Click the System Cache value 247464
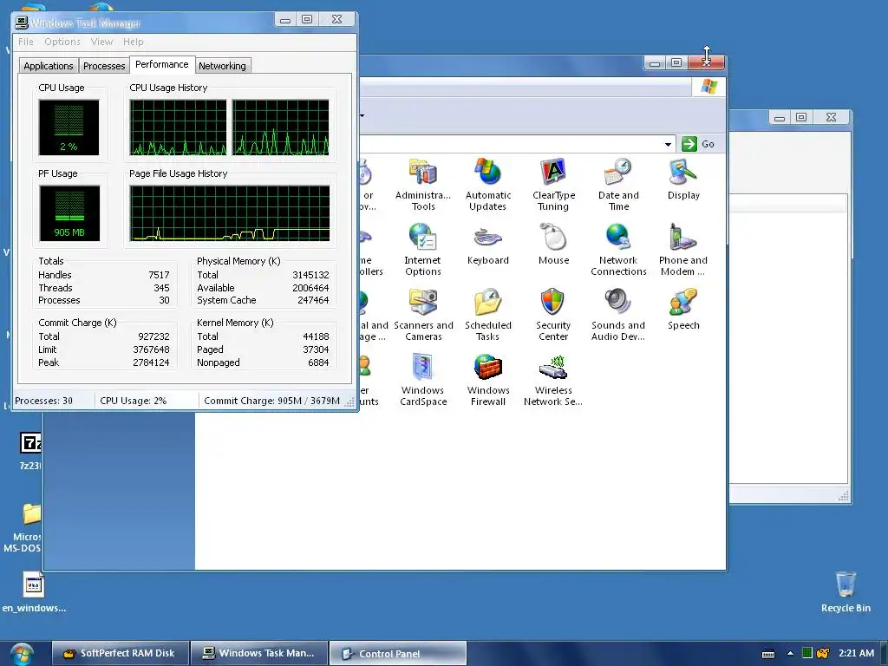This screenshot has height=666, width=888. point(313,300)
